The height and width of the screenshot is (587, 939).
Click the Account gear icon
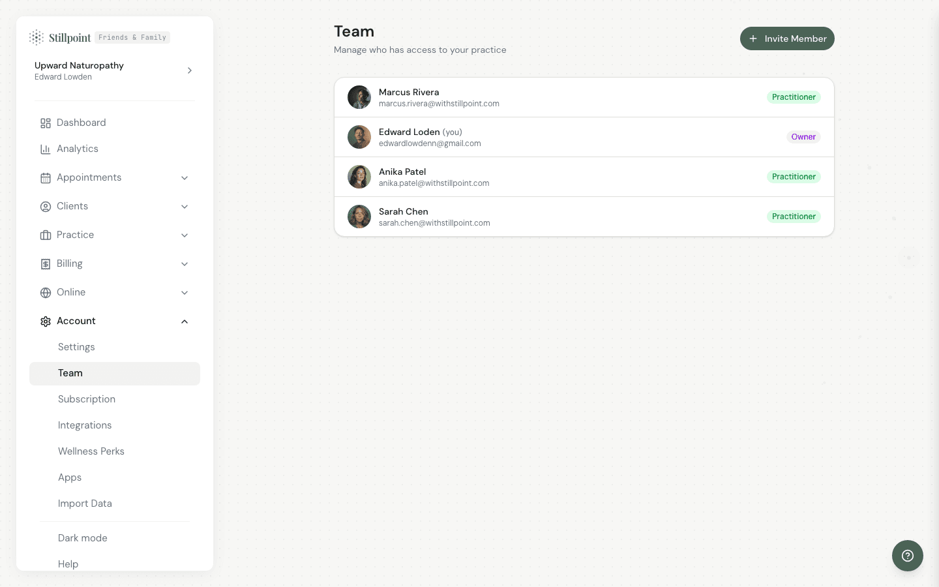[46, 322]
